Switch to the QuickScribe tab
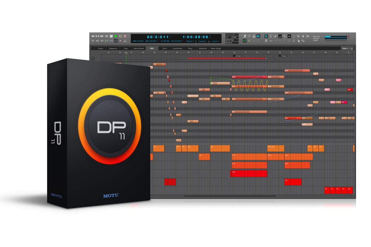Screen dimensions: 371x247 (x=177, y=48)
